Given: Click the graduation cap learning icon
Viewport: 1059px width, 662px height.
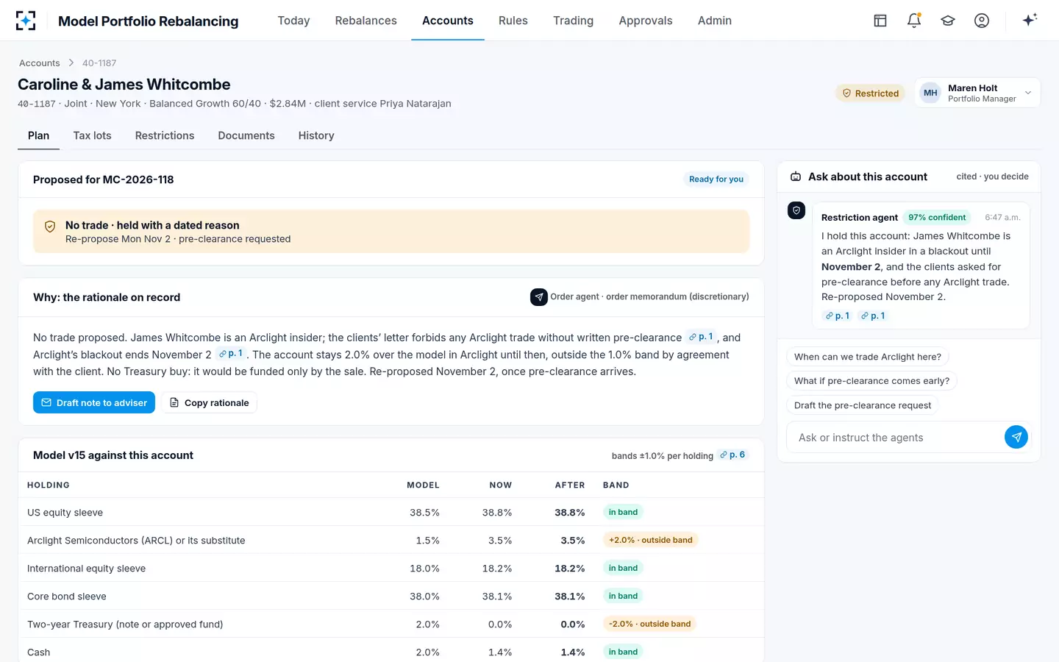Looking at the screenshot, I should point(948,21).
